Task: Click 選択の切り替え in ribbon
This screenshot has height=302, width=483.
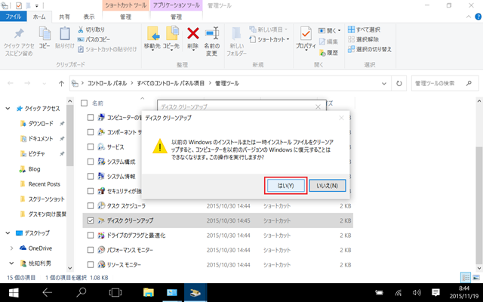Action: (x=370, y=49)
